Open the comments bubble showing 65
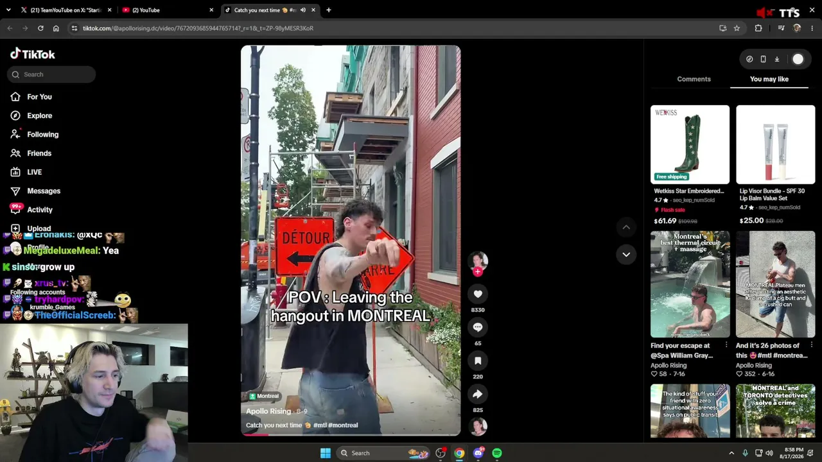The width and height of the screenshot is (822, 462). 478,327
